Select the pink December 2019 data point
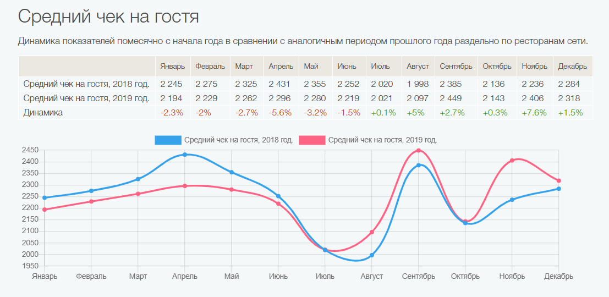This screenshot has height=297, width=609. click(x=559, y=180)
